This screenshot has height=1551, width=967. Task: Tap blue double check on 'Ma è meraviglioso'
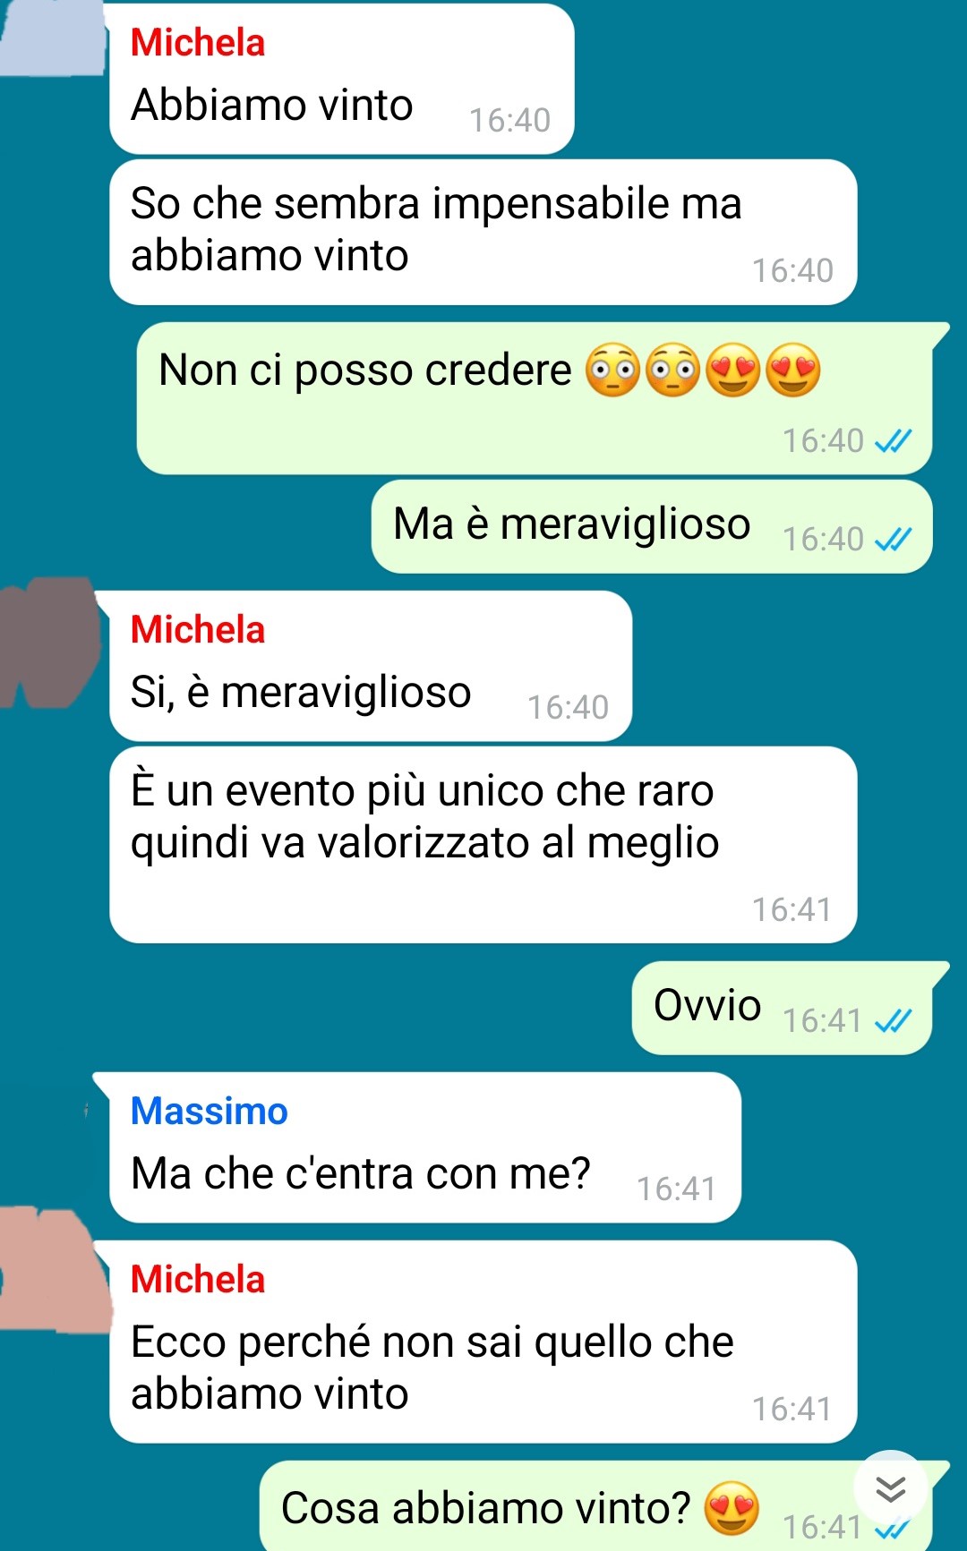pyautogui.click(x=893, y=539)
